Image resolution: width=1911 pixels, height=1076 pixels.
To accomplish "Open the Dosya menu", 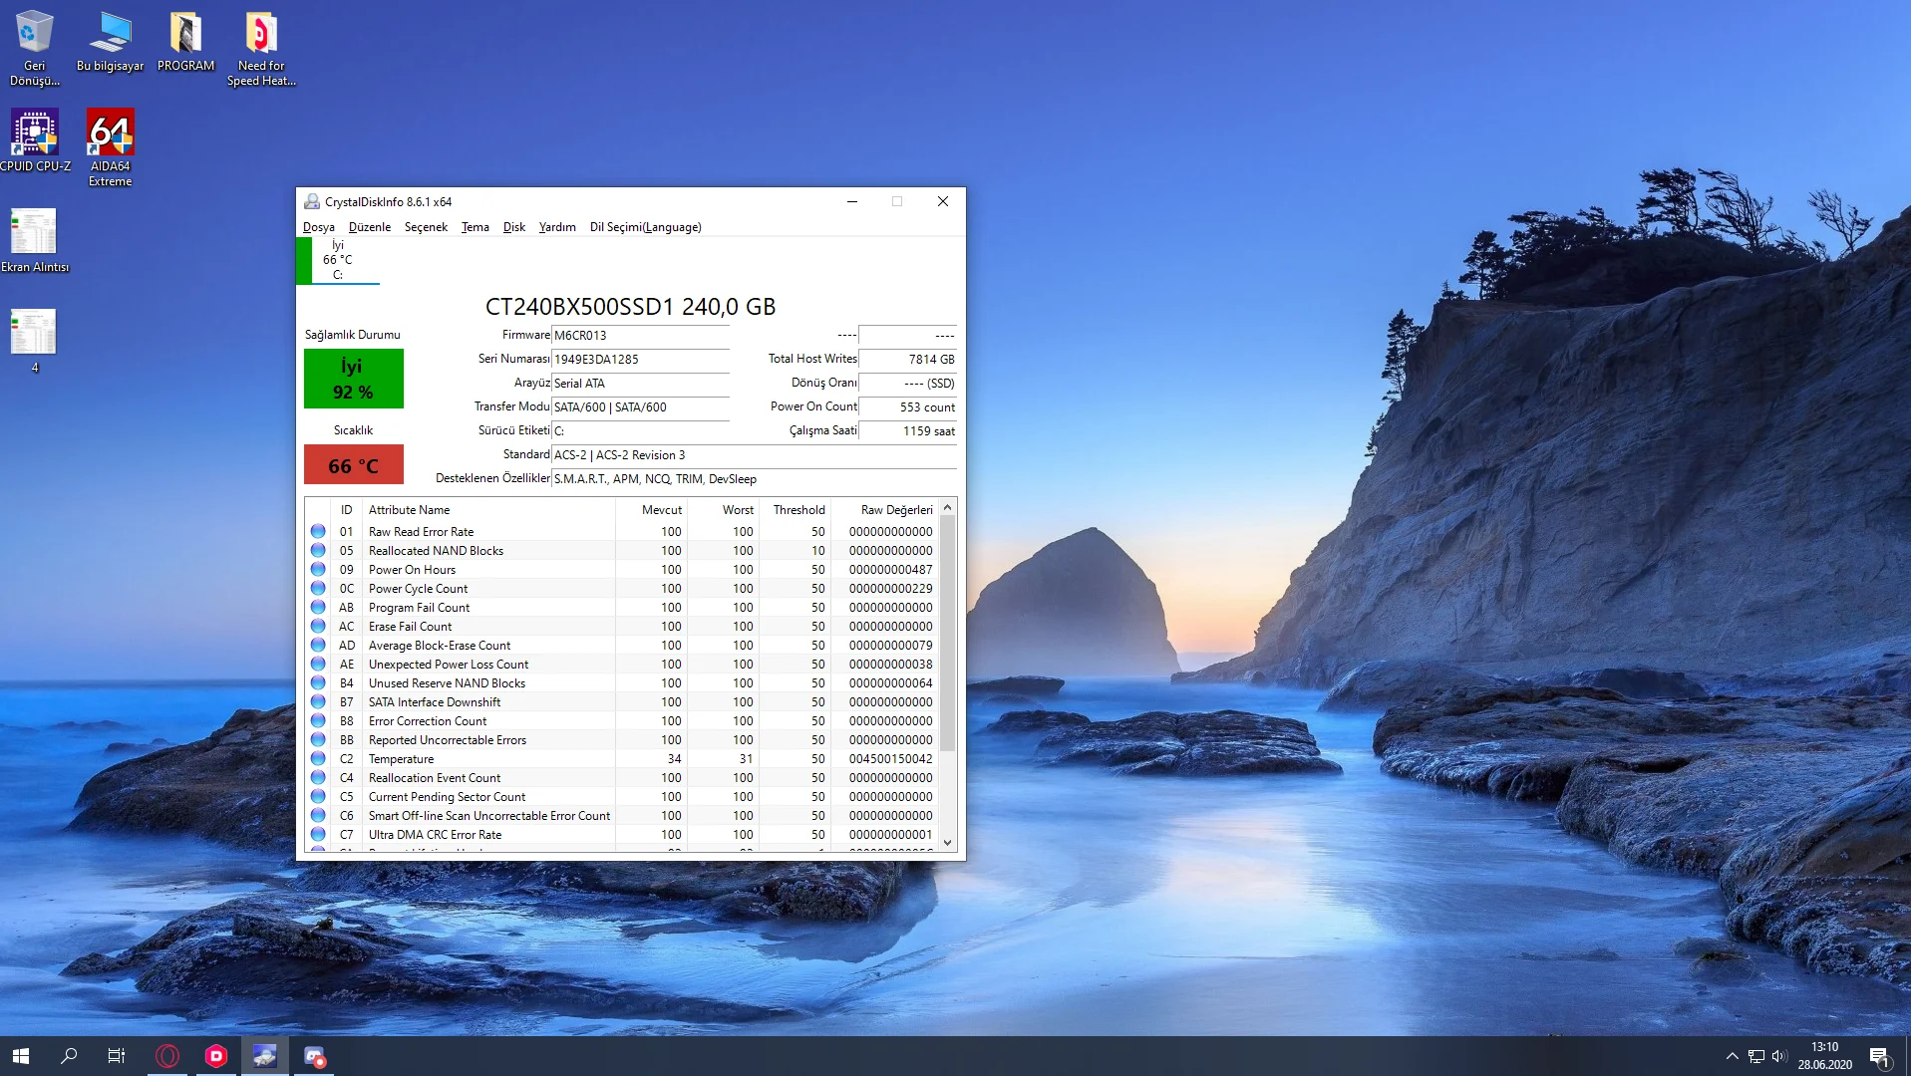I will click(318, 227).
